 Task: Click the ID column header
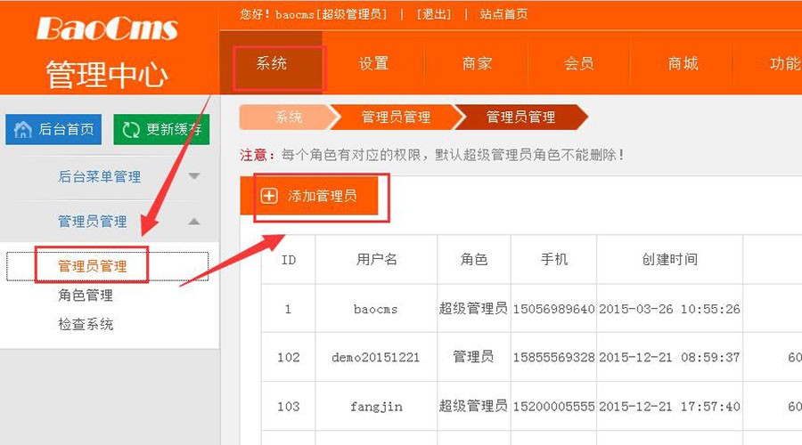[x=289, y=260]
